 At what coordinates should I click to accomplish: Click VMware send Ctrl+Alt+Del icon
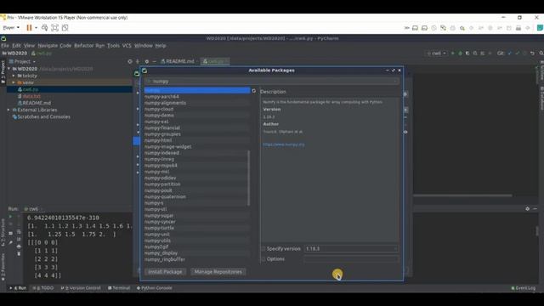tap(44, 28)
